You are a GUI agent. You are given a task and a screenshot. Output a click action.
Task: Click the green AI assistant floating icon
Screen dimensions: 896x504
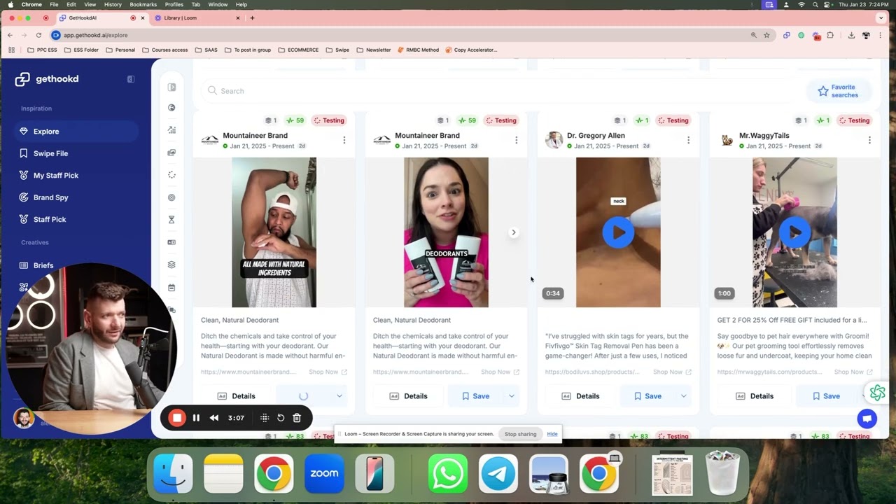point(877,393)
